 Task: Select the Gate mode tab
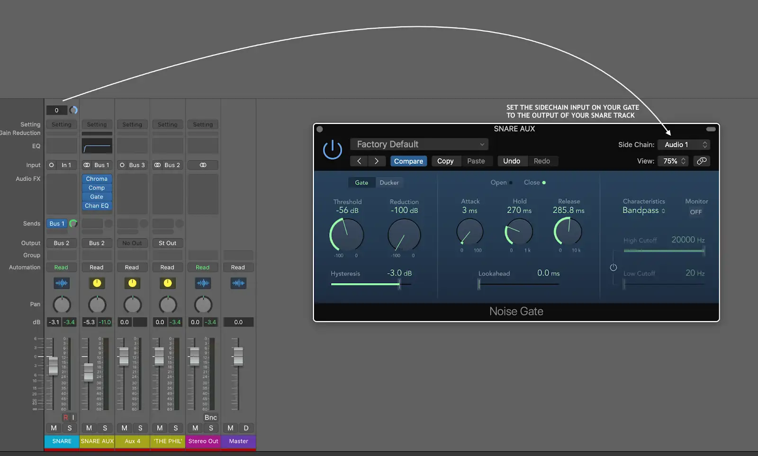pyautogui.click(x=361, y=183)
